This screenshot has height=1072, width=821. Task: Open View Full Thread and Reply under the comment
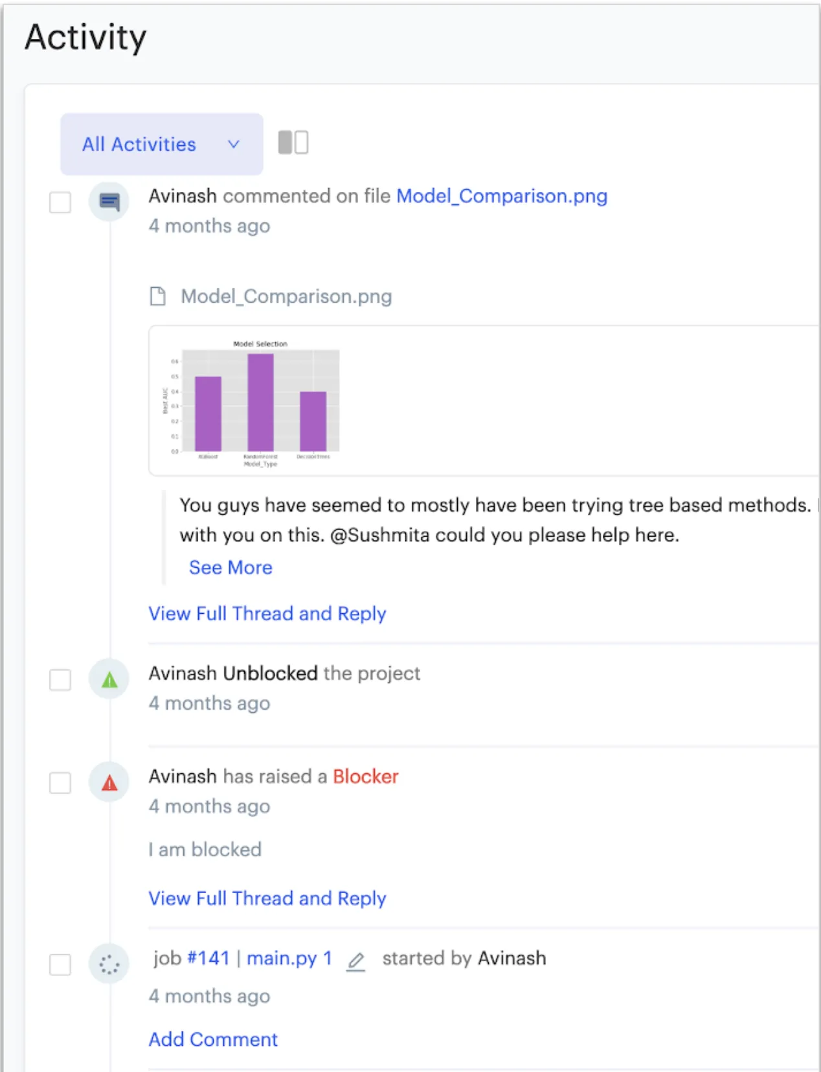(x=267, y=613)
